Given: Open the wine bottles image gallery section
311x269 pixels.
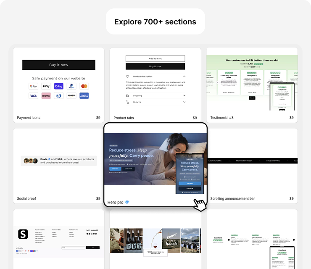Looking at the screenshot, I should [x=155, y=240].
